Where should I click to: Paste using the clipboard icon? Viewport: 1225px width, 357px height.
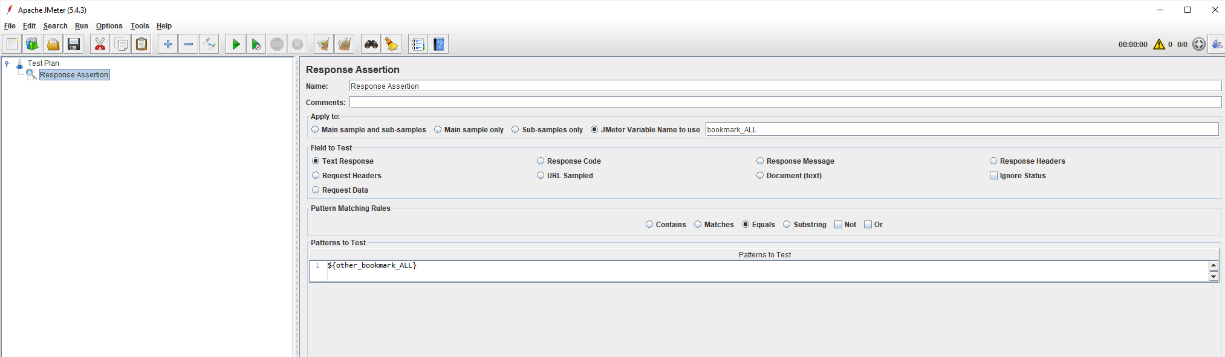click(x=141, y=44)
